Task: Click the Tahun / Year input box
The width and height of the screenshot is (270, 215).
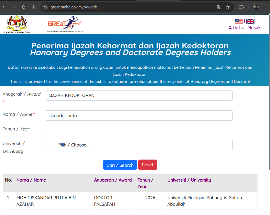Action: (x=65, y=130)
